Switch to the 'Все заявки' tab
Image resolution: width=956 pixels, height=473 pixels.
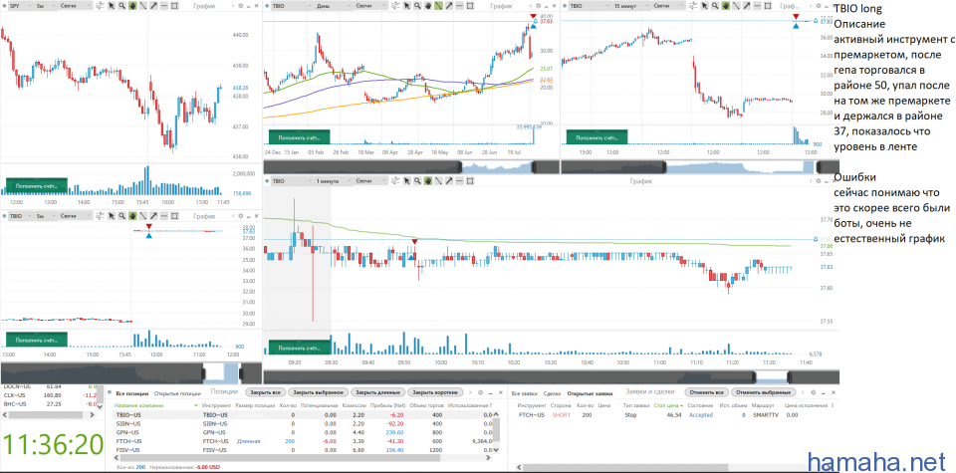pos(525,393)
